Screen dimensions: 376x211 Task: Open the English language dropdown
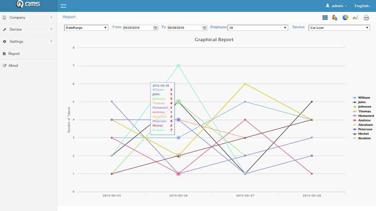pyautogui.click(x=363, y=6)
